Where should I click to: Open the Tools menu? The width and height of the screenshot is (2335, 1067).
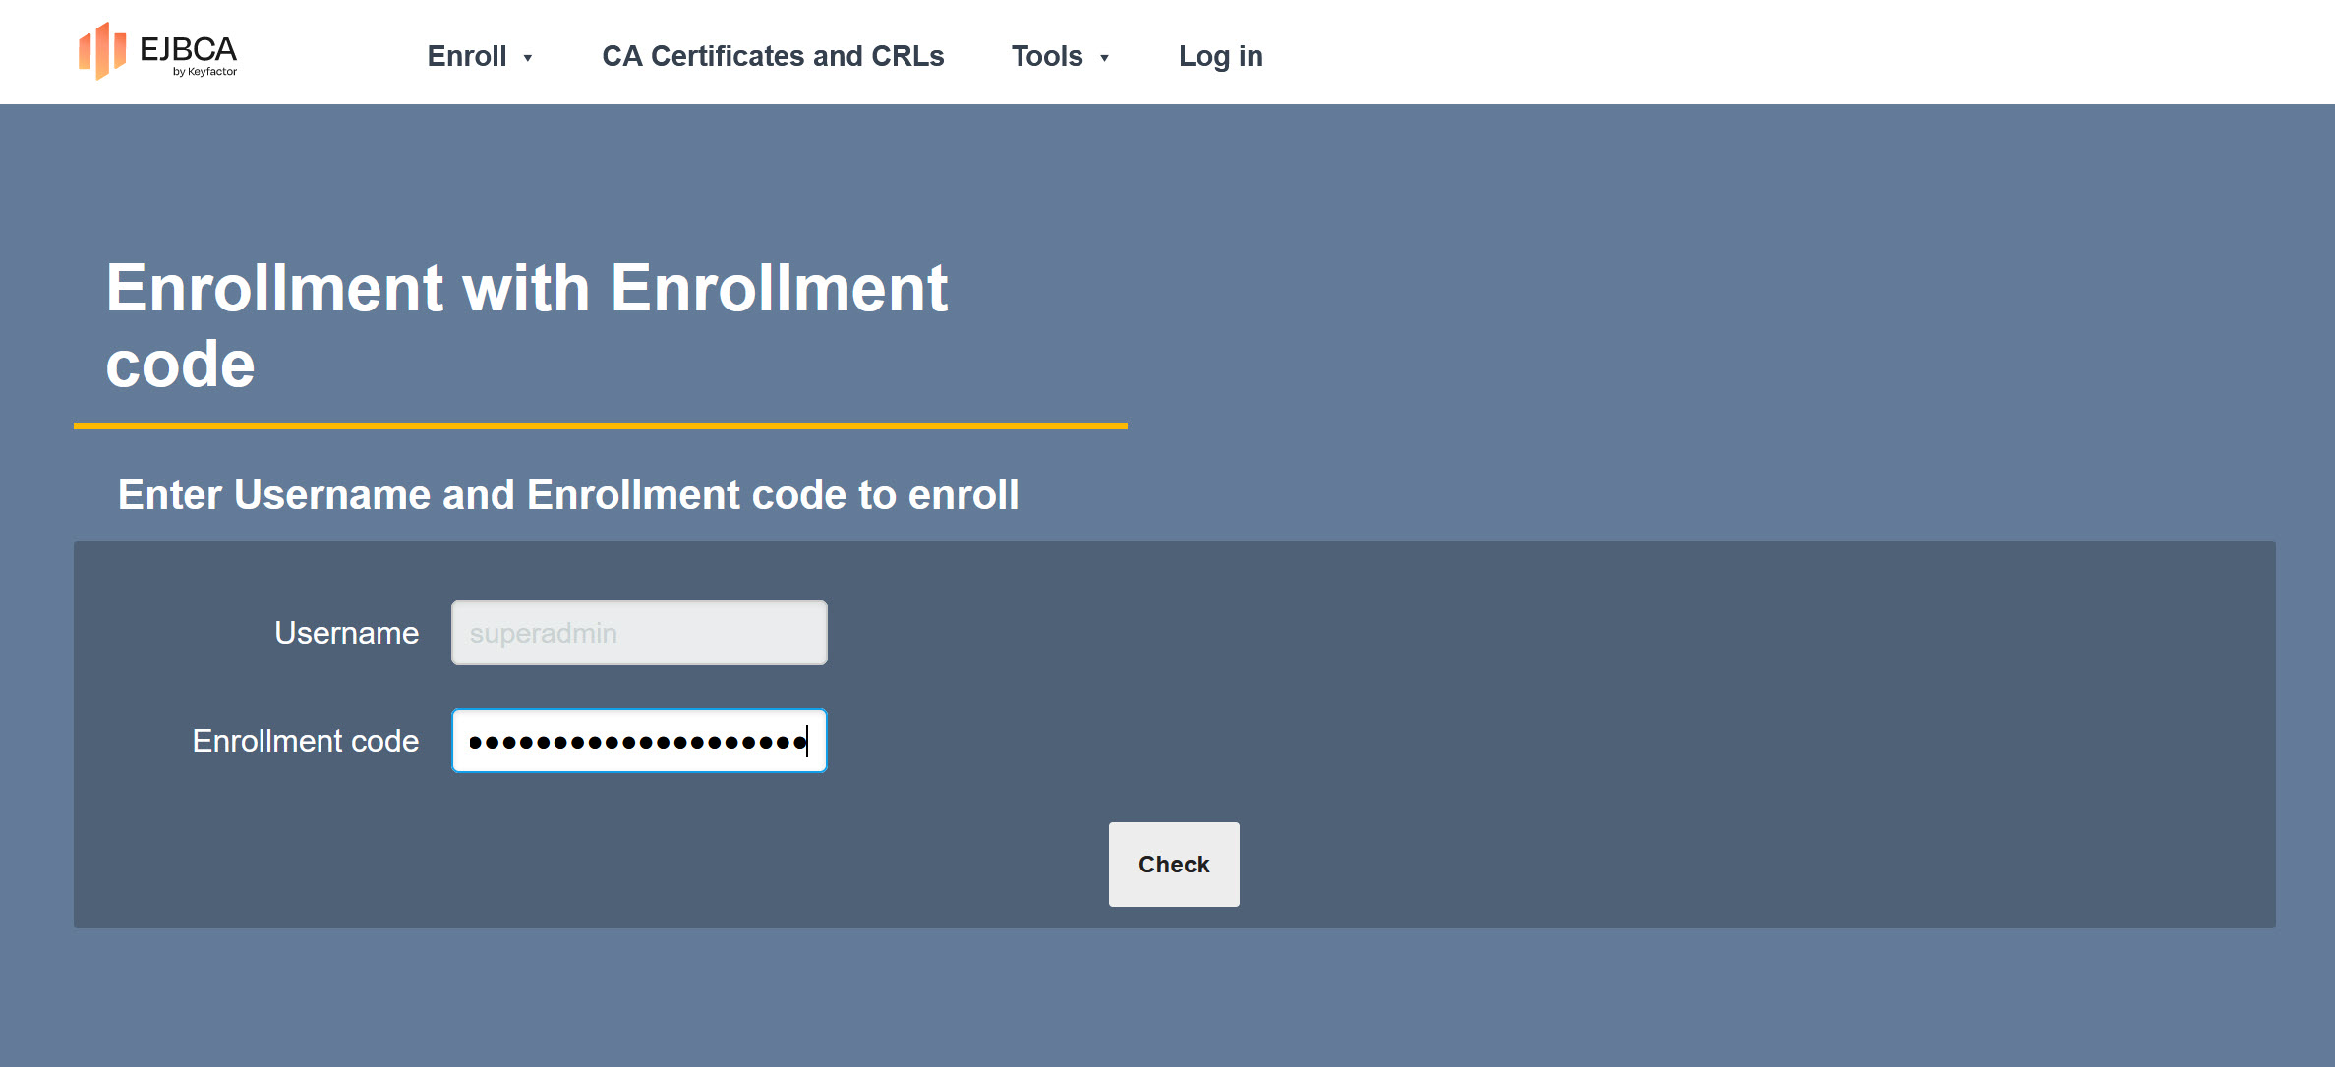1047,56
